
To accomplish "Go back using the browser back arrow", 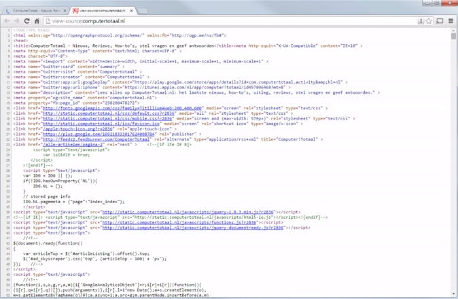I will click(x=7, y=21).
